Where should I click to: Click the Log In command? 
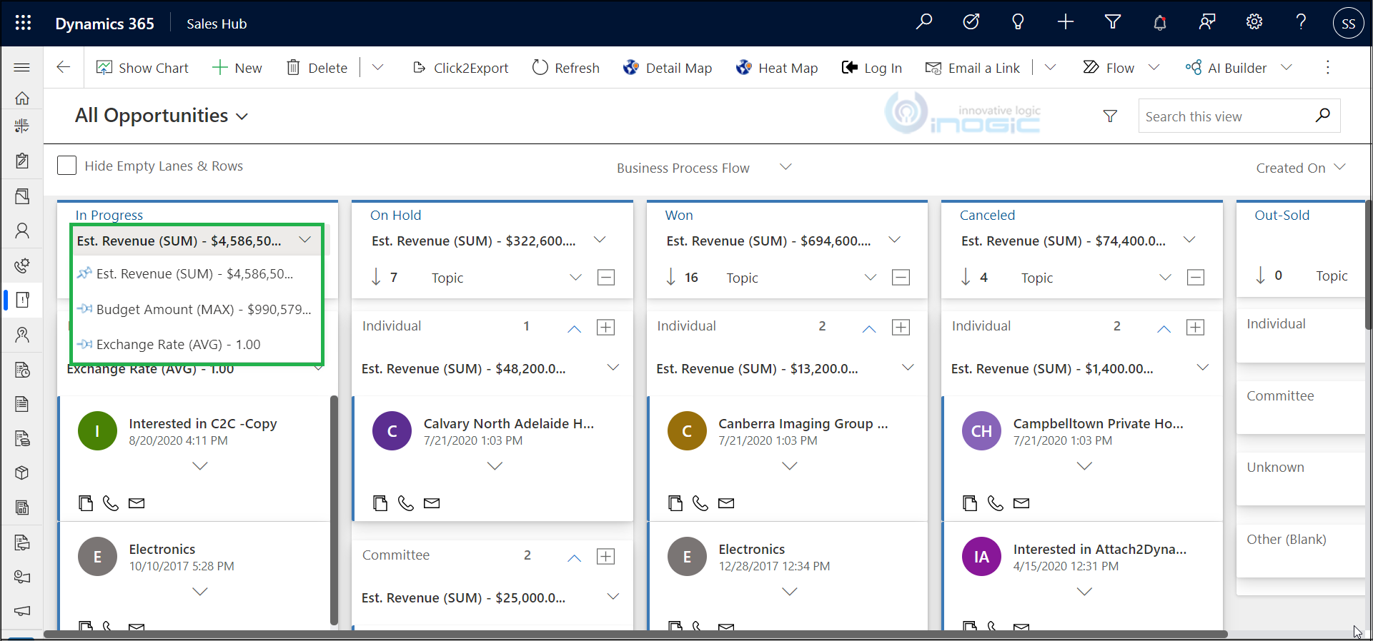[872, 67]
